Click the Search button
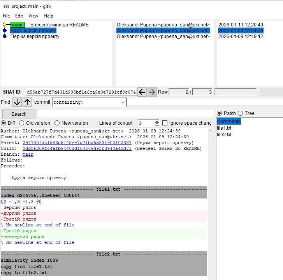 pyautogui.click(x=19, y=114)
